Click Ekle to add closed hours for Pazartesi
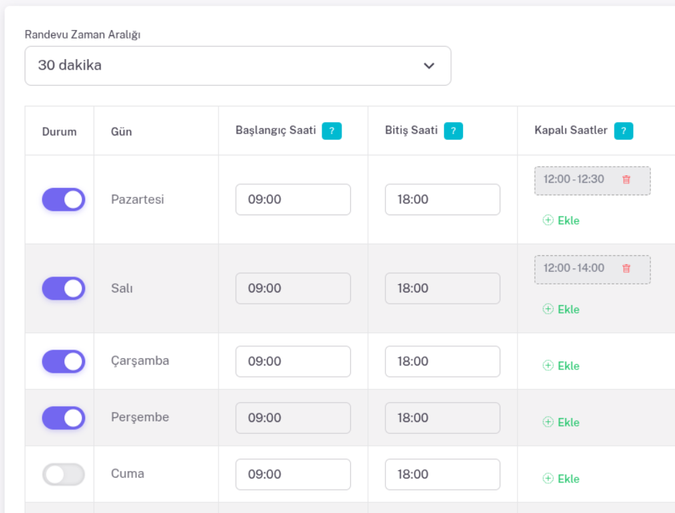Image resolution: width=675 pixels, height=513 pixels. [561, 221]
